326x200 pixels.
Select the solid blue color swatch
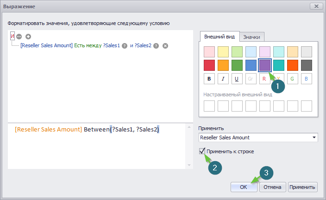coord(251,65)
